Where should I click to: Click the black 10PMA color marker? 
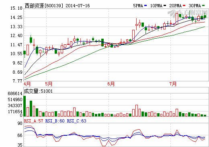165,6
